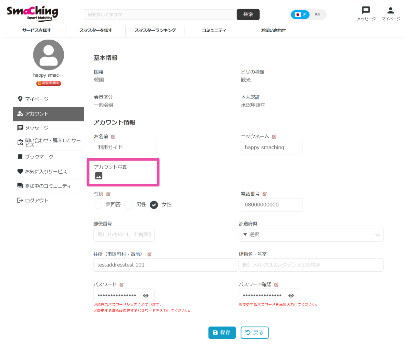Viewport: 413px width, 346px height.
Task: Edit 電話番号 using its pencil icon
Action: tap(264, 194)
